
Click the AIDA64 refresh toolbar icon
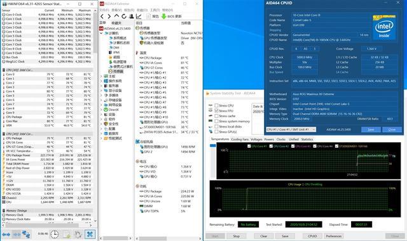tap(124, 16)
